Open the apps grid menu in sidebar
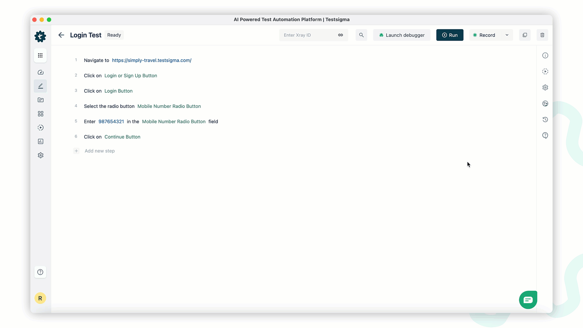Screen dimensions: 583x328 pos(40,55)
